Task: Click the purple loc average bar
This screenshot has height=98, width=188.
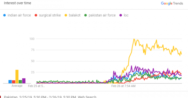Action: pyautogui.click(x=24, y=81)
